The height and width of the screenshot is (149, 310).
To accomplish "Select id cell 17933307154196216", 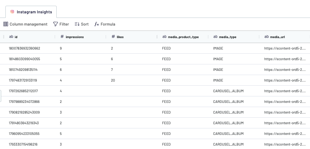I will click(23, 144).
